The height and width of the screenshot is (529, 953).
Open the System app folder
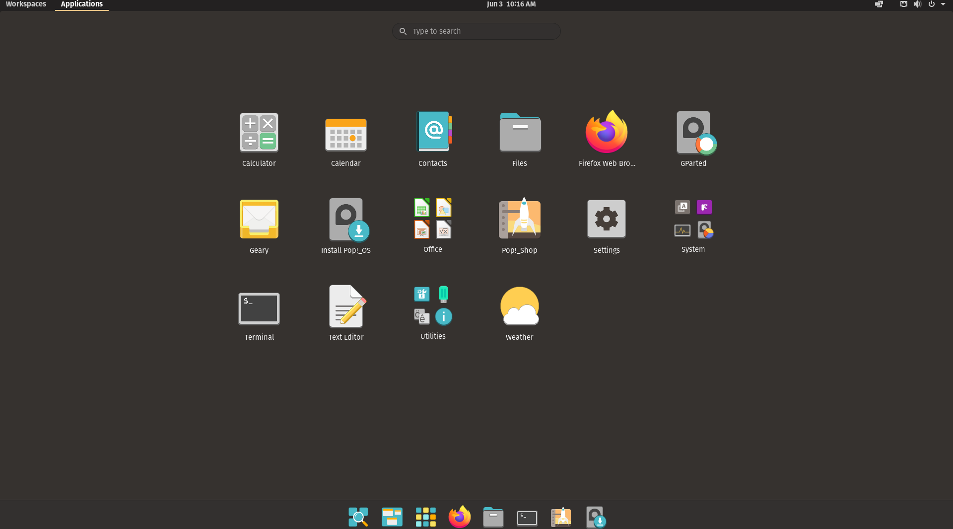[693, 219]
